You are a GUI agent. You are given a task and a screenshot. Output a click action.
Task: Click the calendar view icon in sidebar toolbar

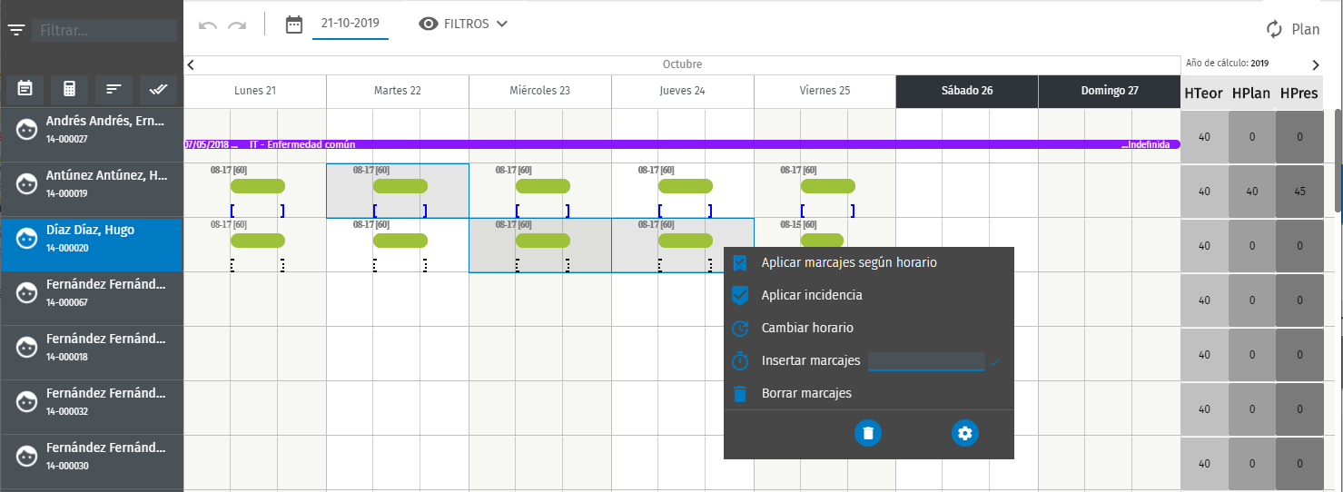25,89
